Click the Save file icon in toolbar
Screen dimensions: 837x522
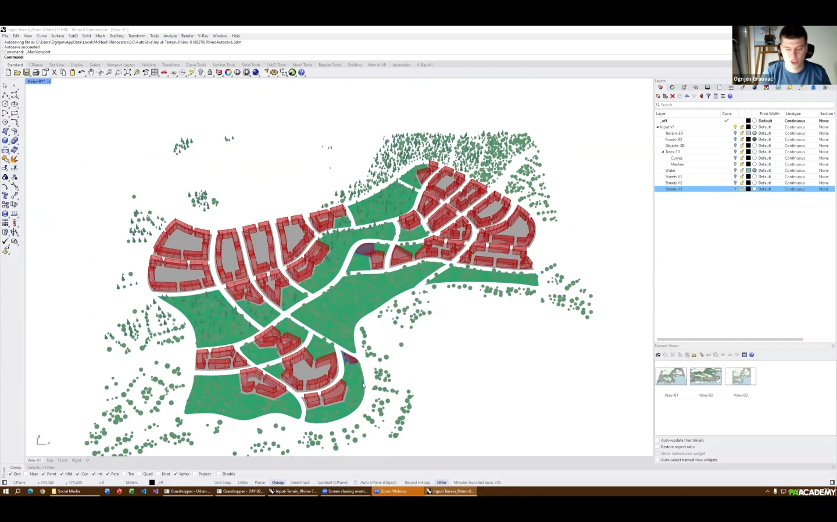pyautogui.click(x=26, y=73)
